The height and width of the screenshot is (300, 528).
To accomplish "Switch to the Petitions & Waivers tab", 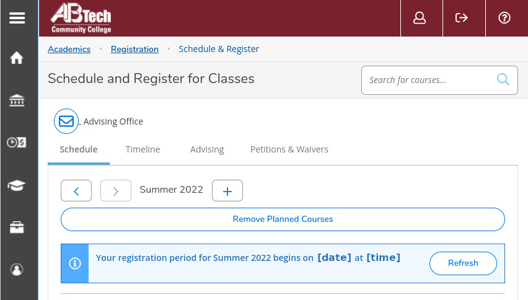I will pos(289,149).
